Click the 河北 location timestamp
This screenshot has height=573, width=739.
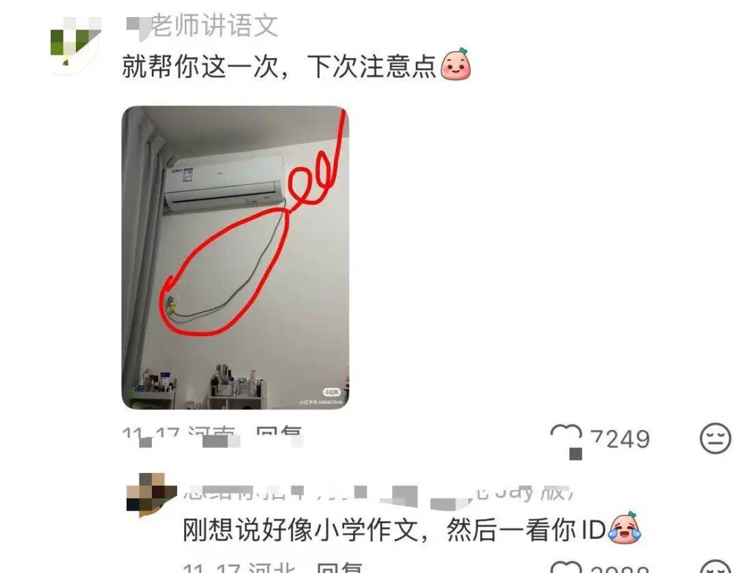click(239, 568)
